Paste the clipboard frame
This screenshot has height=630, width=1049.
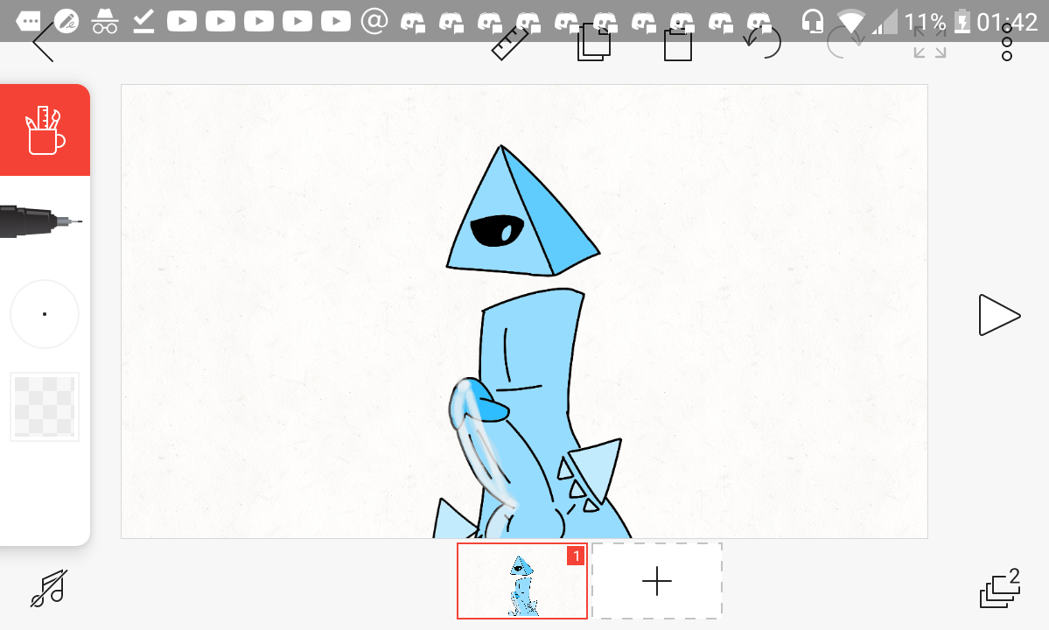pos(677,45)
